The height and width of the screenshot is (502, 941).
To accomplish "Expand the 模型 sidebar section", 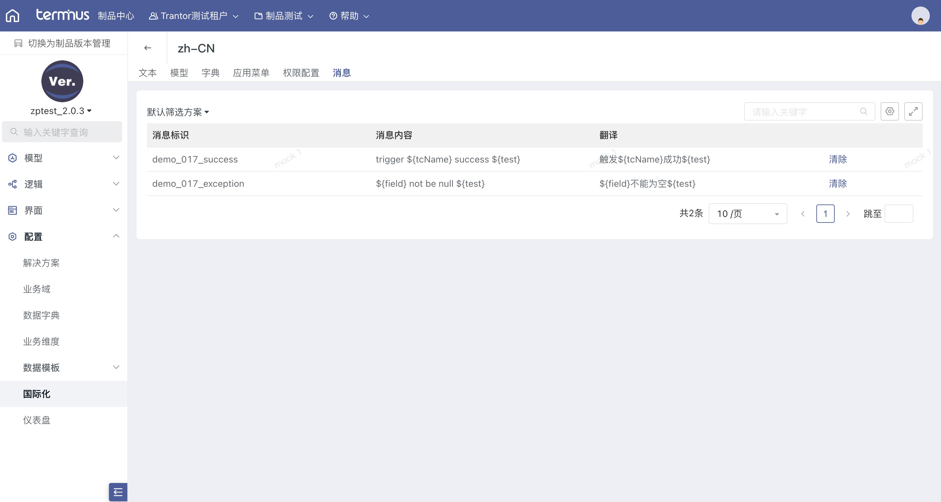I will click(x=64, y=158).
